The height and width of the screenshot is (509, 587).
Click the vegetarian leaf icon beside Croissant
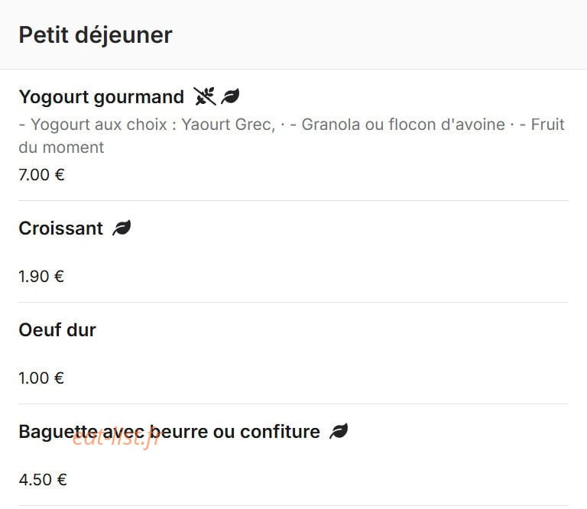point(122,228)
